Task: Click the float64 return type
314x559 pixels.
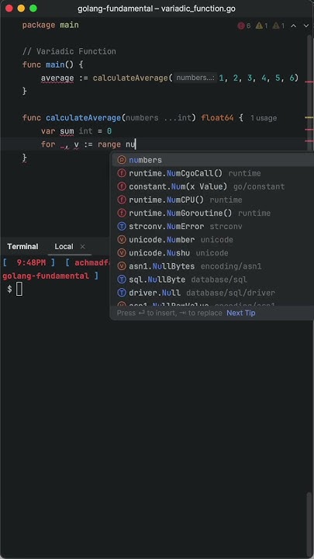Action: (217, 118)
